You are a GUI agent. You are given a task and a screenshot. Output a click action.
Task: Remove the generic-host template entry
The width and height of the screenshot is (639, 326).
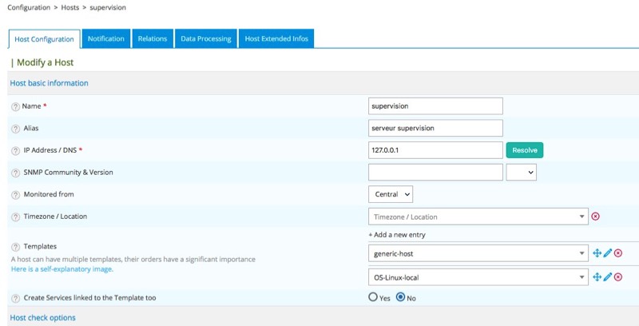(618, 253)
